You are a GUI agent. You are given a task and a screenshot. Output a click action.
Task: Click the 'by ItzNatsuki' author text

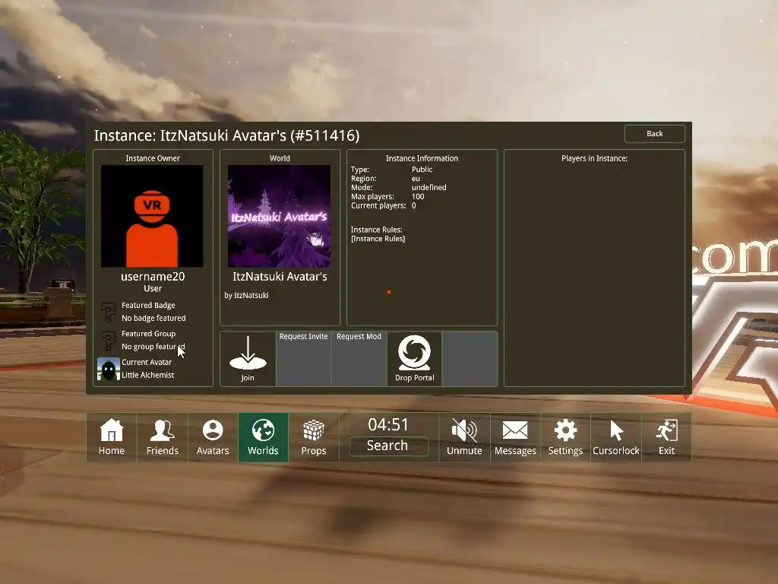[x=246, y=296]
